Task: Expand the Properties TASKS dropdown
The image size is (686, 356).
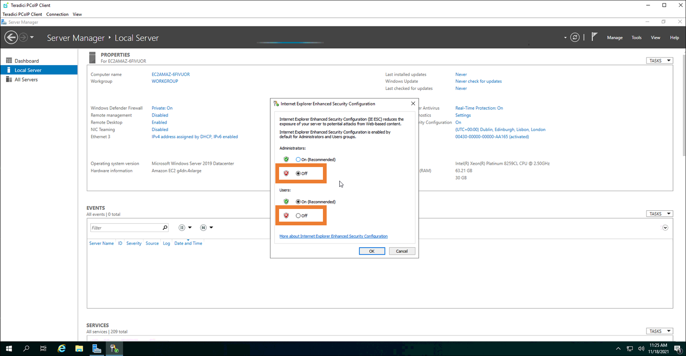Action: [x=659, y=61]
